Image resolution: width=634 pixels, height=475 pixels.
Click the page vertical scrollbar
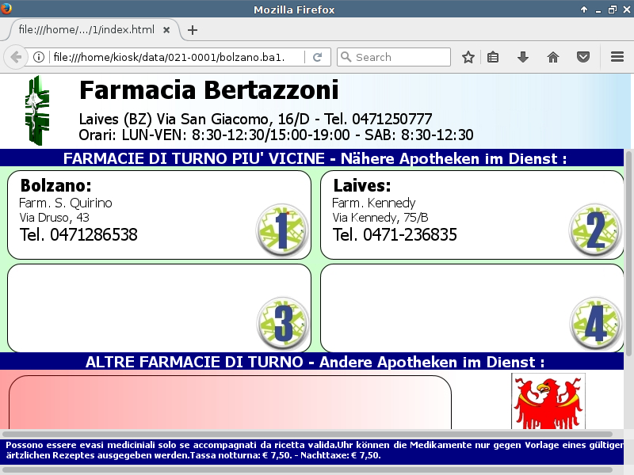[x=629, y=253]
